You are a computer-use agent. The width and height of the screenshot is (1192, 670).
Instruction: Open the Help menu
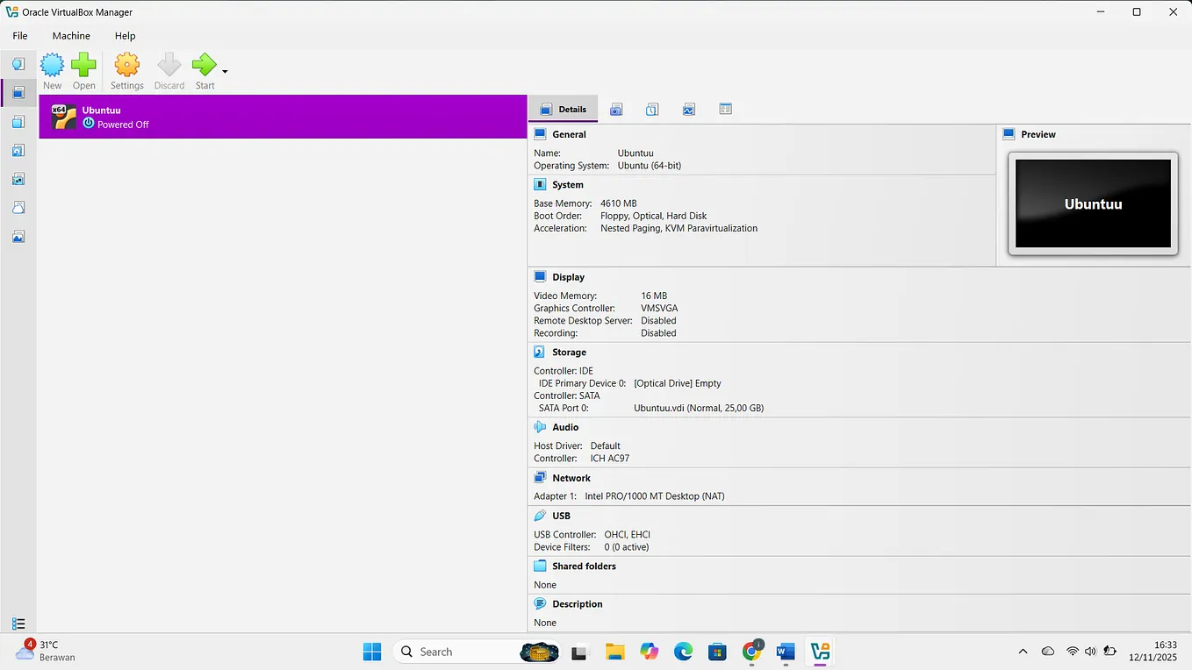coord(126,36)
